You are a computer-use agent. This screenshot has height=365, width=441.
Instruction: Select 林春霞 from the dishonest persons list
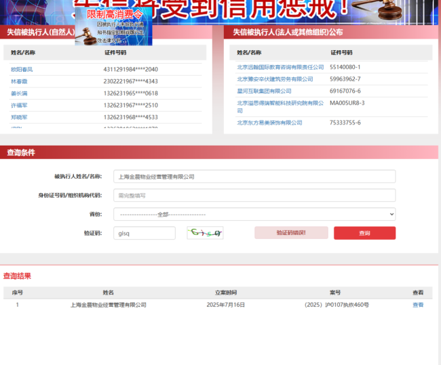20,81
